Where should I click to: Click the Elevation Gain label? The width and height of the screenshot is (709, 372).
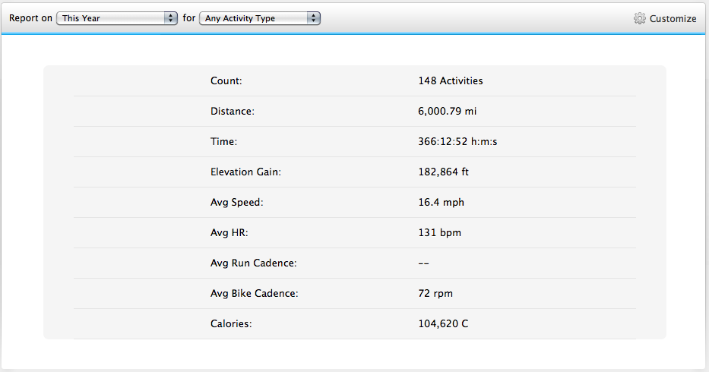pyautogui.click(x=245, y=172)
